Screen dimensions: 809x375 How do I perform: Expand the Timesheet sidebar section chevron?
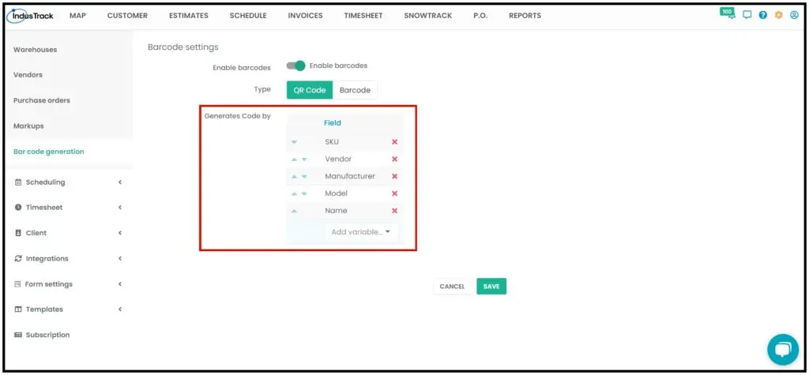pyautogui.click(x=120, y=208)
